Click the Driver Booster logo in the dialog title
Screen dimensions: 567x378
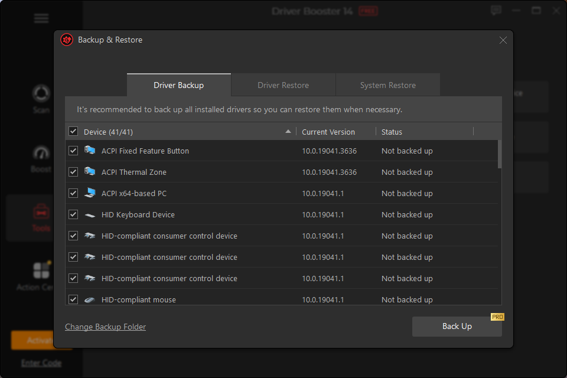click(67, 40)
